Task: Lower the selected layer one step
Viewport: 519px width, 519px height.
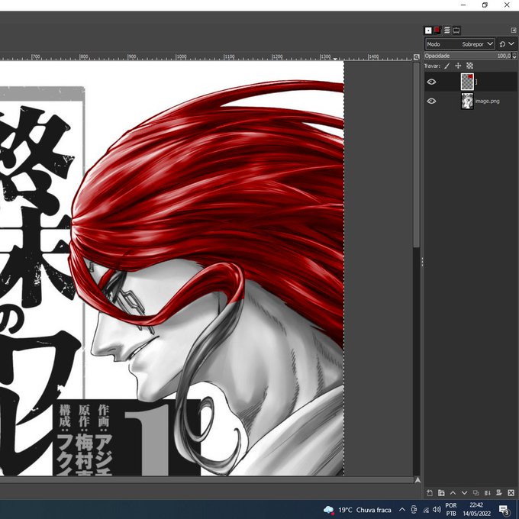Action: [464, 493]
